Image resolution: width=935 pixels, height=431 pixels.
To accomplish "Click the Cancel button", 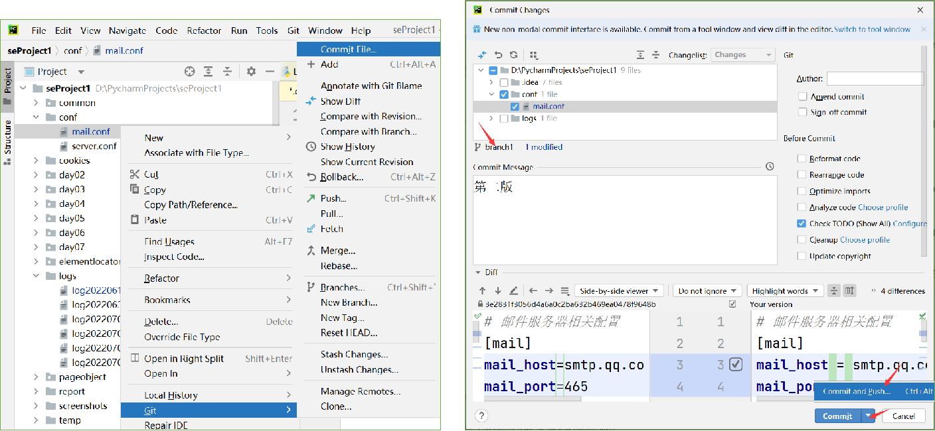I will pyautogui.click(x=904, y=416).
